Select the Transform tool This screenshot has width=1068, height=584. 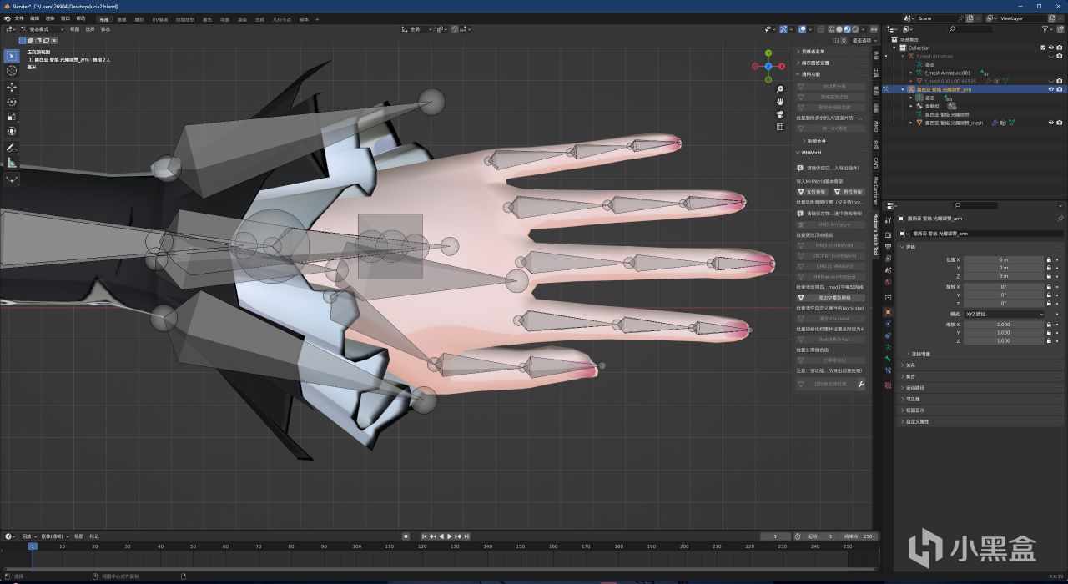(12, 131)
